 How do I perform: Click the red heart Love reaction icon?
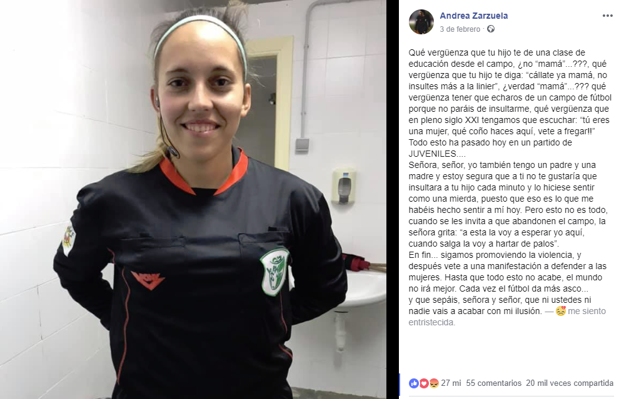[x=424, y=383]
